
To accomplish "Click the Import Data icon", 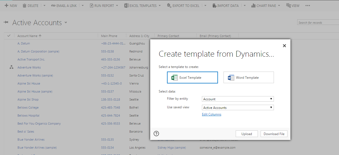I will pyautogui.click(x=214, y=6).
